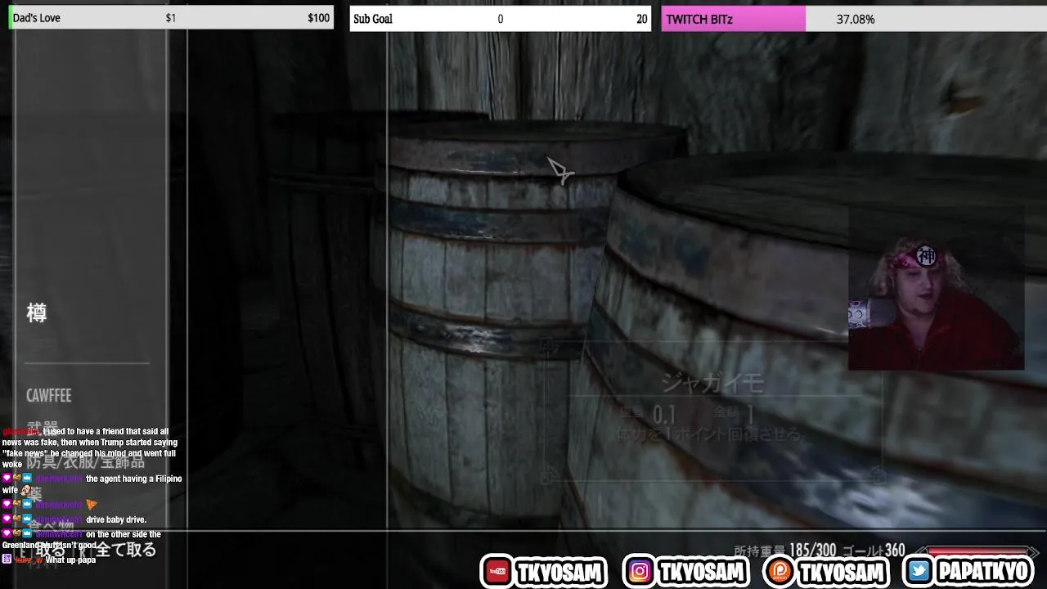The height and width of the screenshot is (589, 1047).
Task: Click the Patreon logo icon
Action: (x=779, y=571)
